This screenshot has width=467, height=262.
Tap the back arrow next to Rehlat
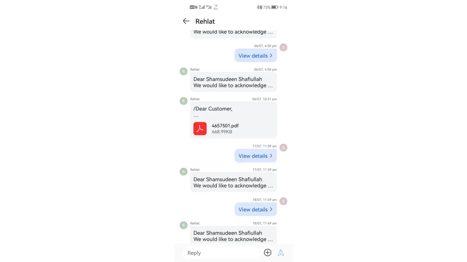[x=186, y=21]
